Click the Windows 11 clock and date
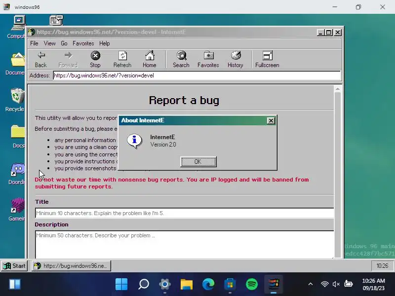Screen dimensions: 395x296 374,284
